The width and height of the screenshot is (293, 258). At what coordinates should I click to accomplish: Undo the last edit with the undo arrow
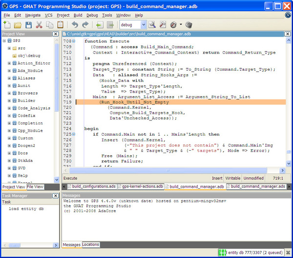click(75, 24)
